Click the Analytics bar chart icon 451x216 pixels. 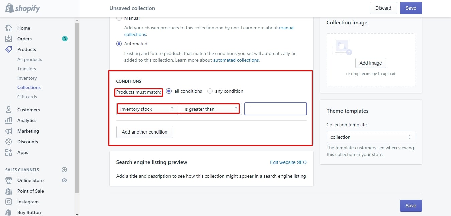[x=9, y=120]
